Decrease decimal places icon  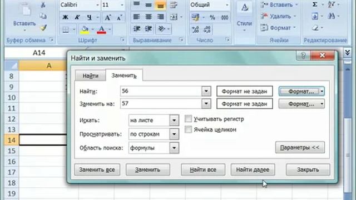click(x=207, y=29)
